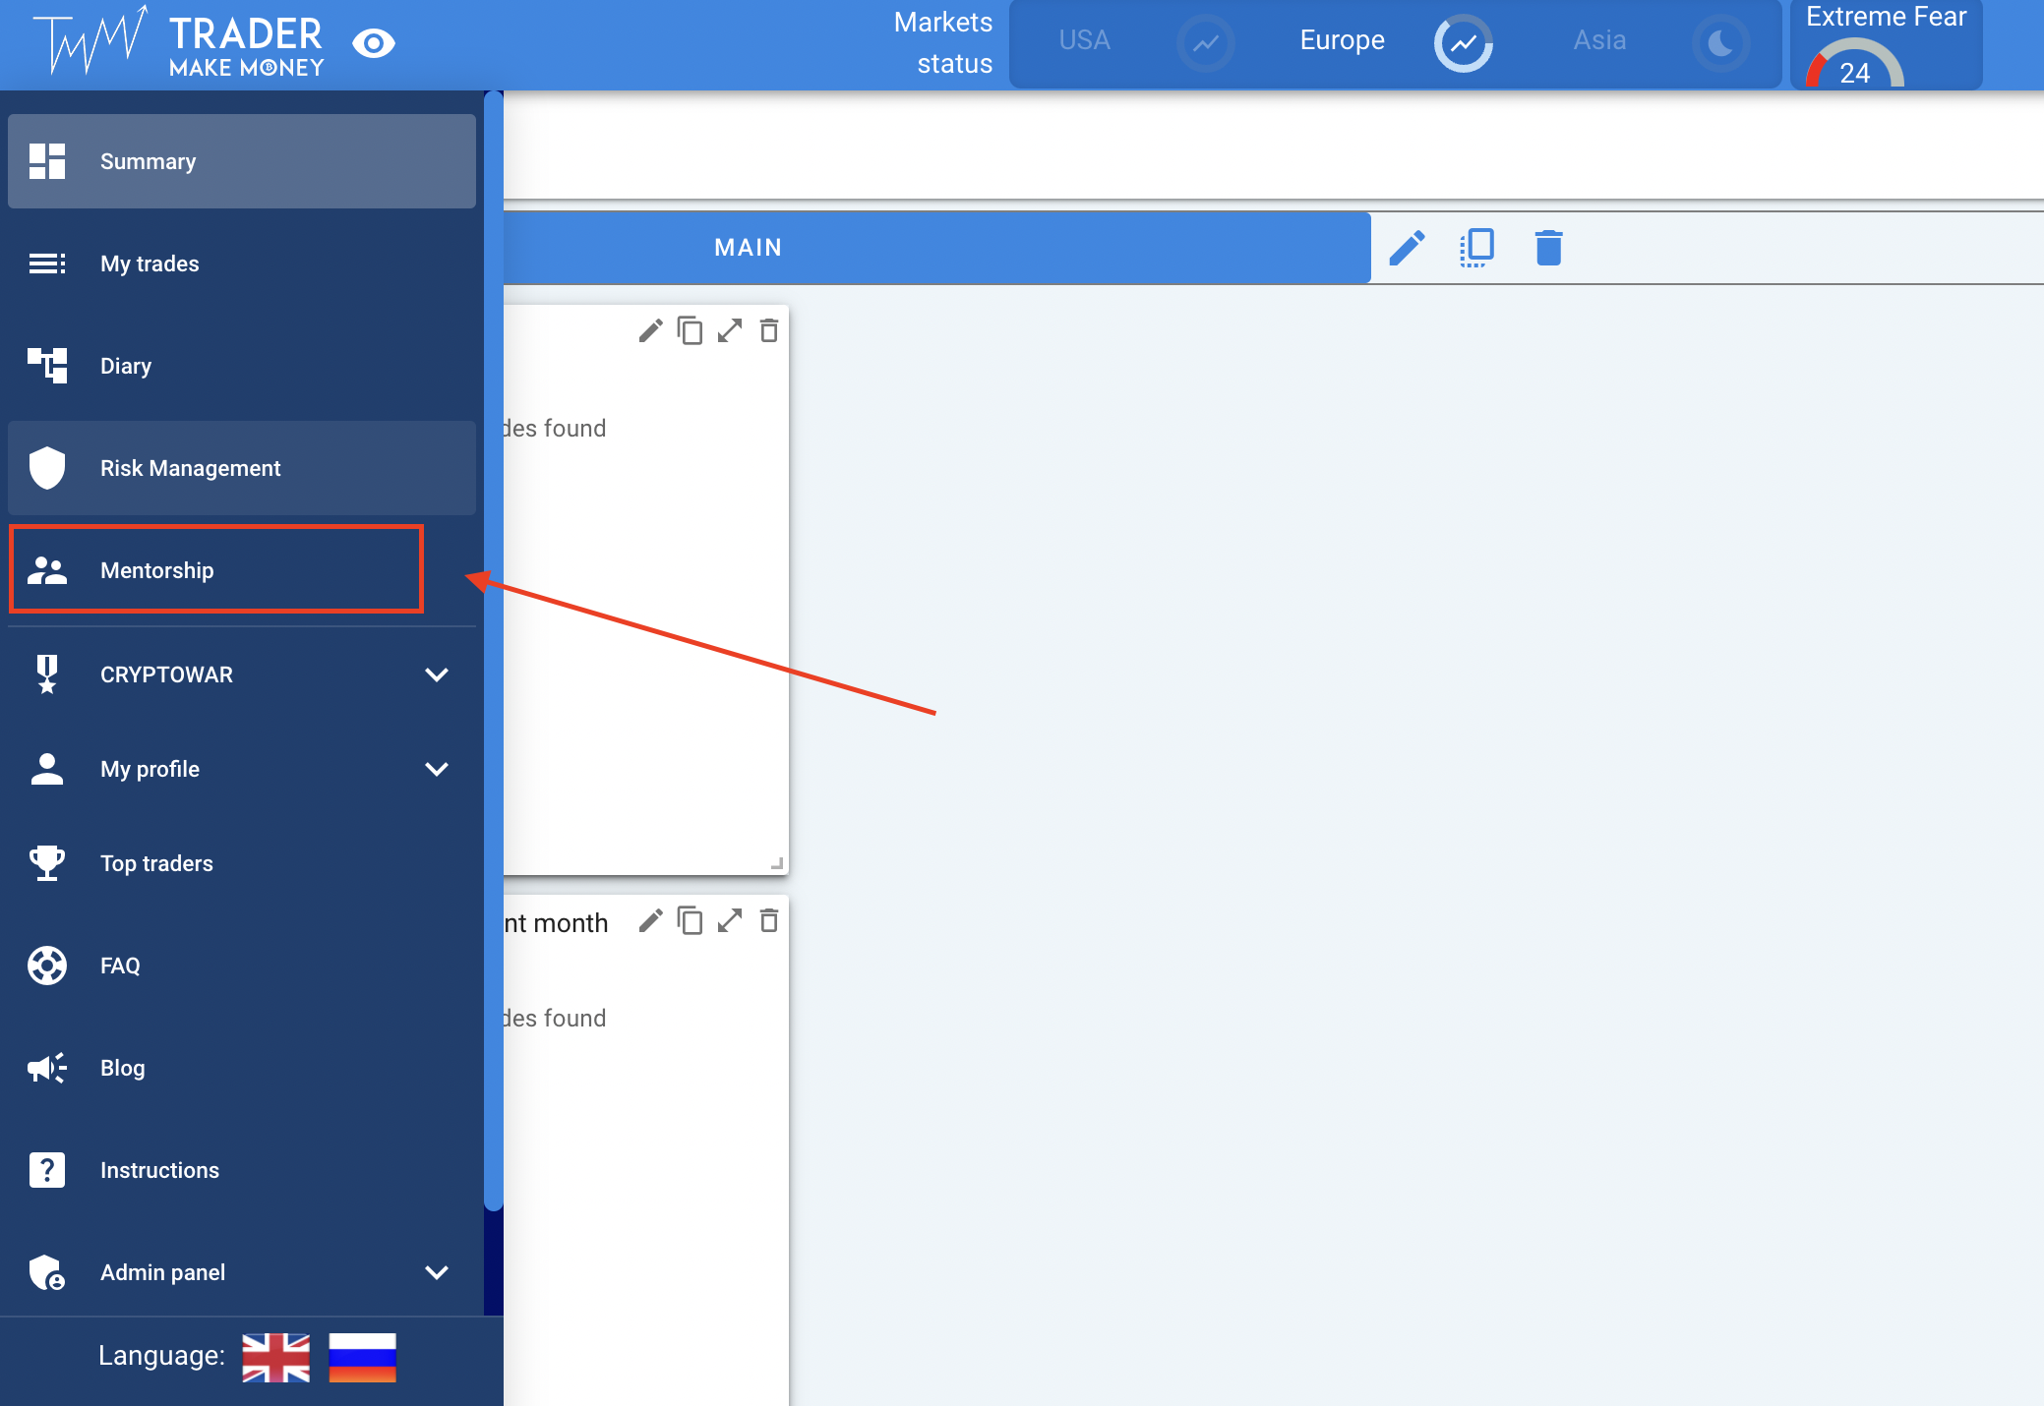
Task: Open the FAQ lifebuoy icon
Action: click(x=46, y=966)
